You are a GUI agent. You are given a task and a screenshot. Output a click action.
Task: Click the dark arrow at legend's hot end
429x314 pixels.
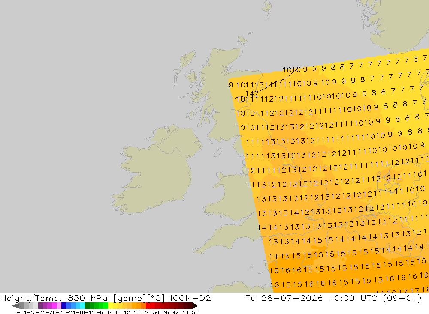click(x=195, y=306)
